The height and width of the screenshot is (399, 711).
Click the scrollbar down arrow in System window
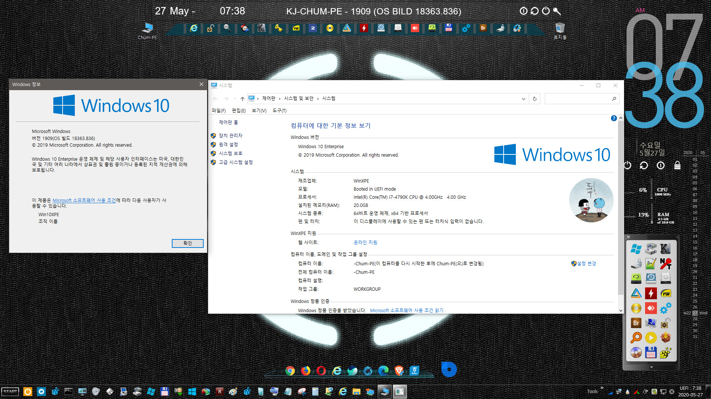(x=621, y=310)
